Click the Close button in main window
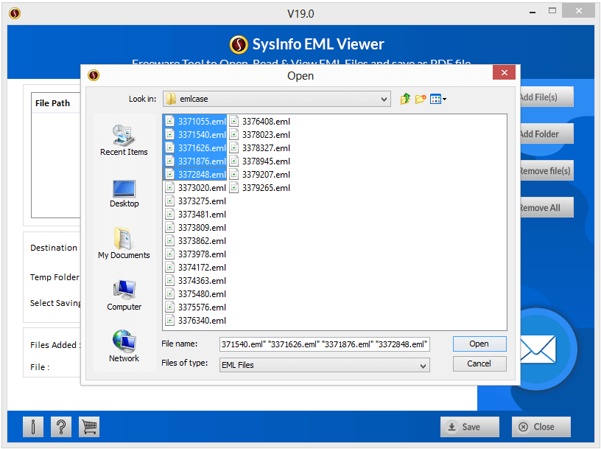This screenshot has width=601, height=449. coord(541,427)
